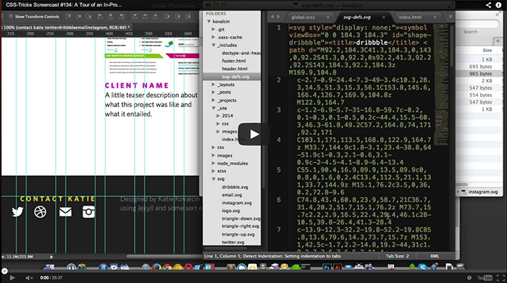Viewport: 507px width, 283px height.
Task: Click the Sublime minimap code preview
Action: click(440, 84)
